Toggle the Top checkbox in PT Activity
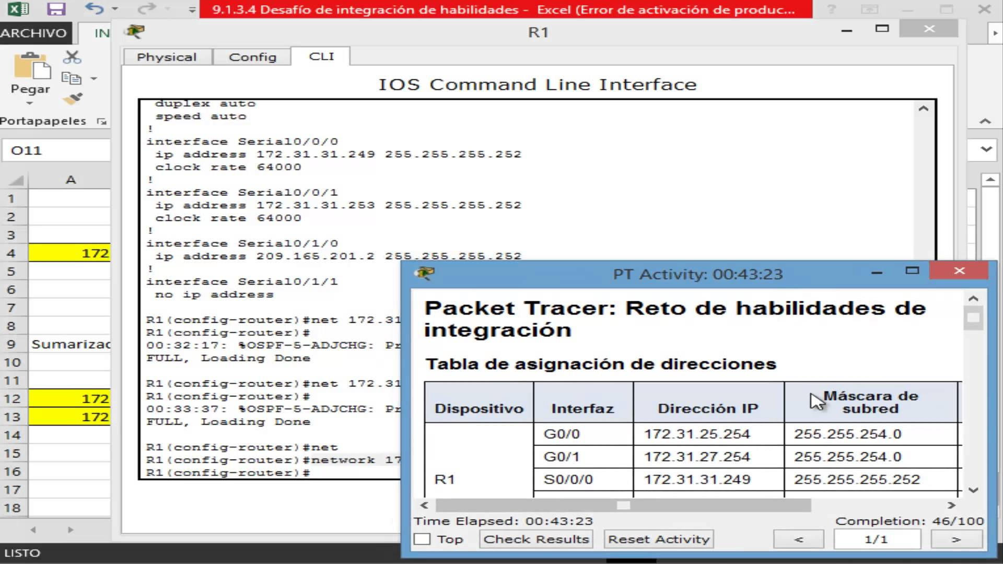 [422, 539]
